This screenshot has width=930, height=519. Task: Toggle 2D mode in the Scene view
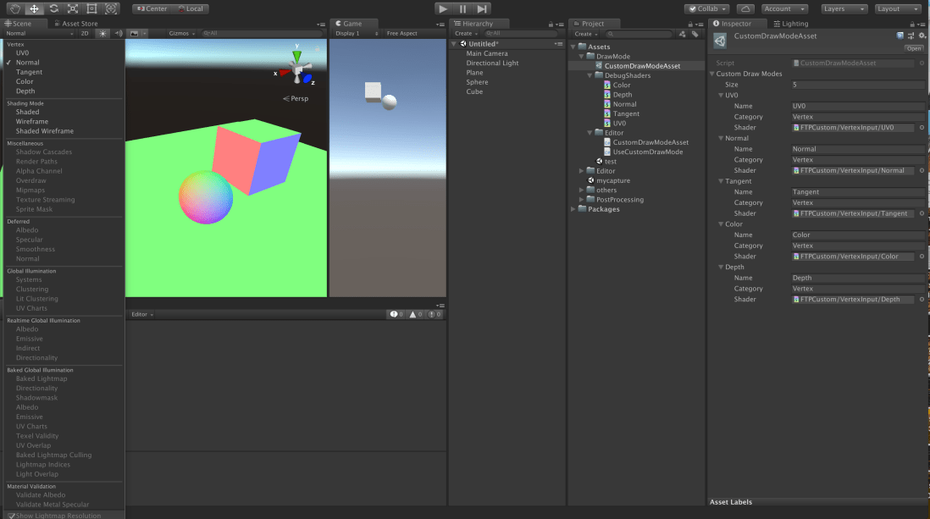click(x=86, y=32)
